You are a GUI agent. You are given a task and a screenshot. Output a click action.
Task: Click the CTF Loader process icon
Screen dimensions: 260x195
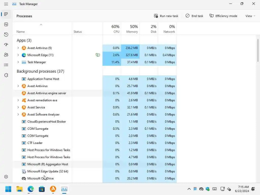[24, 143]
